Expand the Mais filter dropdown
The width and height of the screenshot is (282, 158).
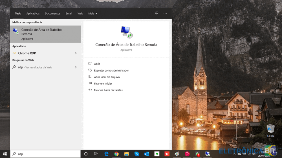(x=93, y=14)
